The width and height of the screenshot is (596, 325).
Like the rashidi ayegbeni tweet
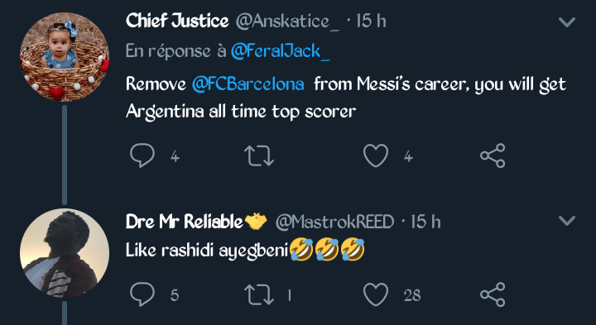click(x=376, y=294)
